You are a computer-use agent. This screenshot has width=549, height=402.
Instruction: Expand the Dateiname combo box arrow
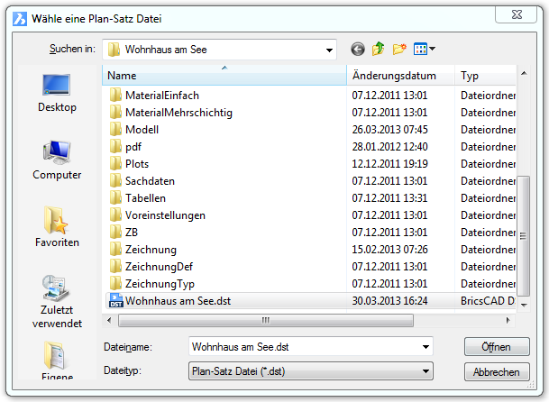point(425,346)
